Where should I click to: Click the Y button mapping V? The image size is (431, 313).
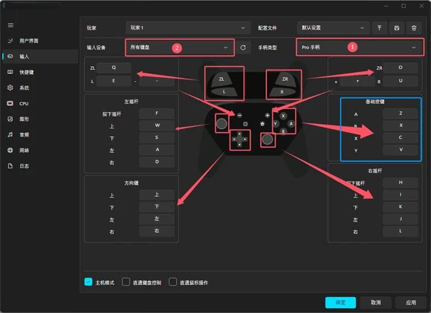click(x=400, y=149)
